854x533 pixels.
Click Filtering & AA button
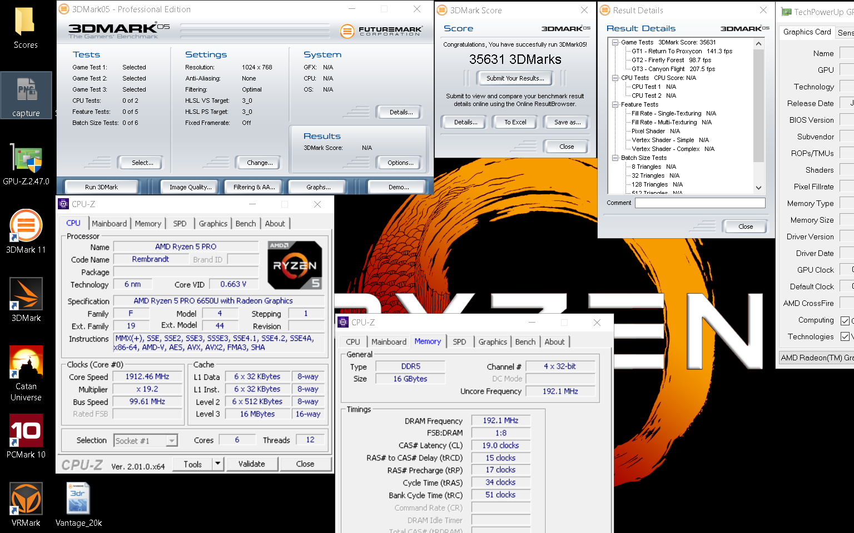(254, 187)
